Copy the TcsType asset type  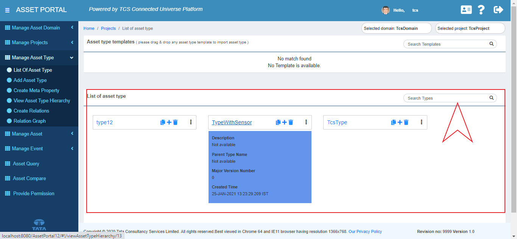(394, 122)
